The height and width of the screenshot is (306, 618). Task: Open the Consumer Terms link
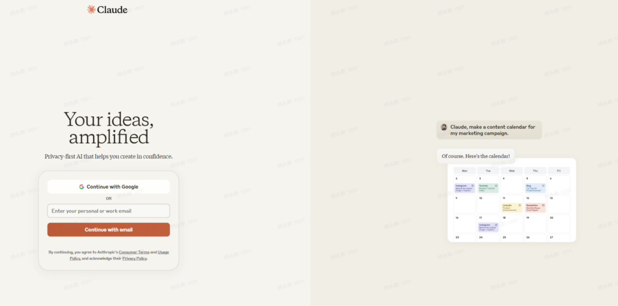click(134, 252)
